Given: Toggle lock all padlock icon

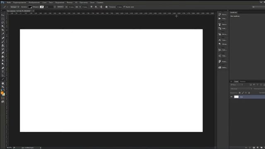Looking at the screenshot, I should pos(249,93).
